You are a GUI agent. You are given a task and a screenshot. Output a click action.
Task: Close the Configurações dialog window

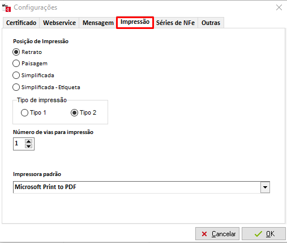coord(279,7)
